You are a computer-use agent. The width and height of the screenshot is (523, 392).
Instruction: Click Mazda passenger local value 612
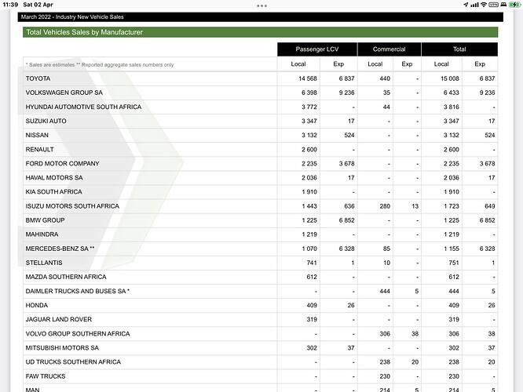[x=312, y=277]
